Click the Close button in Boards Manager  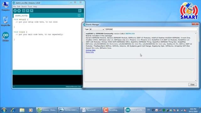click(x=193, y=84)
